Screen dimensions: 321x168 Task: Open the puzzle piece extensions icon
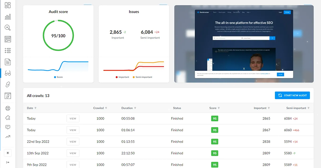point(7,118)
